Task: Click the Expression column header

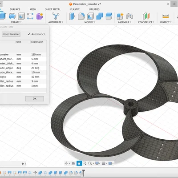Action: click(37, 42)
